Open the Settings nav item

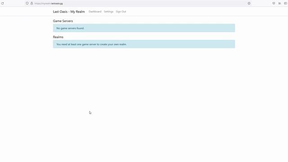point(108,12)
